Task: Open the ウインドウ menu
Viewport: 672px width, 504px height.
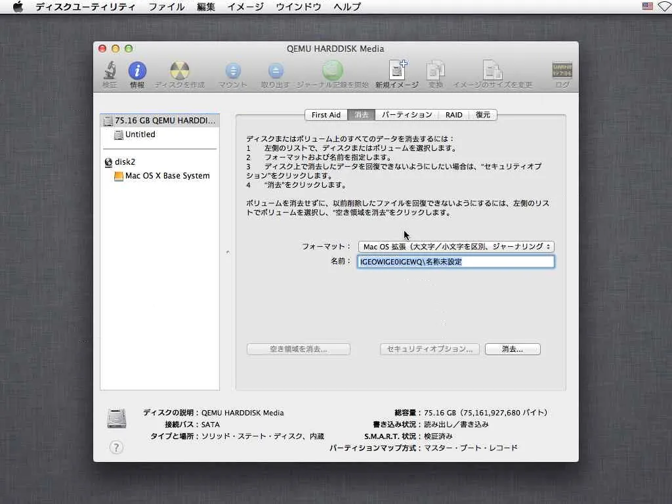Action: (299, 7)
